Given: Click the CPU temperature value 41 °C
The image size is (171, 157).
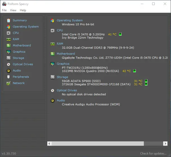Looking at the screenshot, I should pos(112,34).
